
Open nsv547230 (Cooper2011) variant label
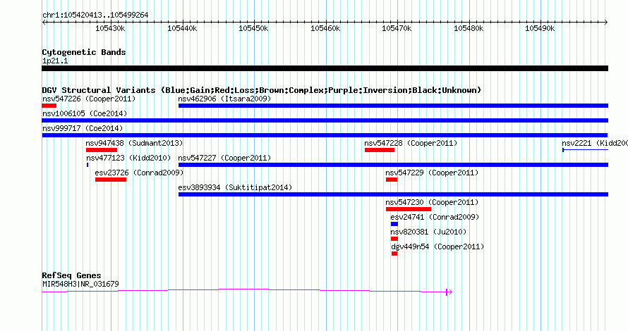point(432,202)
